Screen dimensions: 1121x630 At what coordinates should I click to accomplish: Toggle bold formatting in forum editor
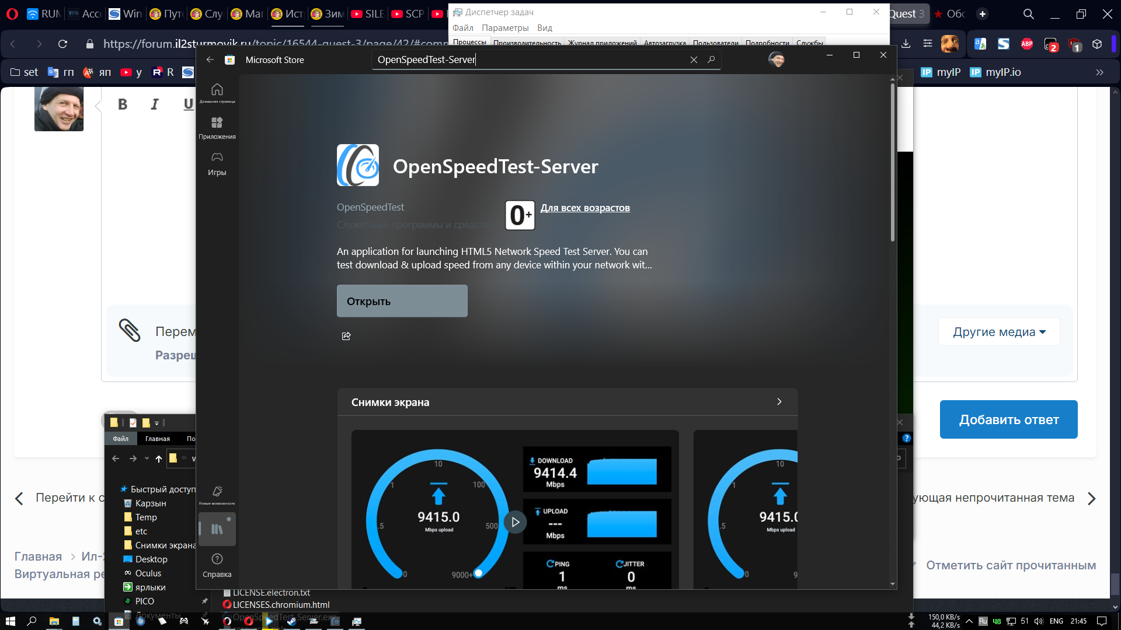123,104
